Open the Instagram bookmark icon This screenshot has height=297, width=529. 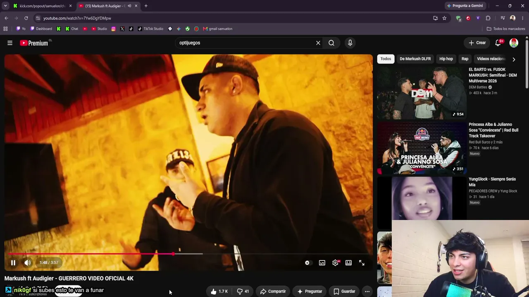[x=114, y=29]
